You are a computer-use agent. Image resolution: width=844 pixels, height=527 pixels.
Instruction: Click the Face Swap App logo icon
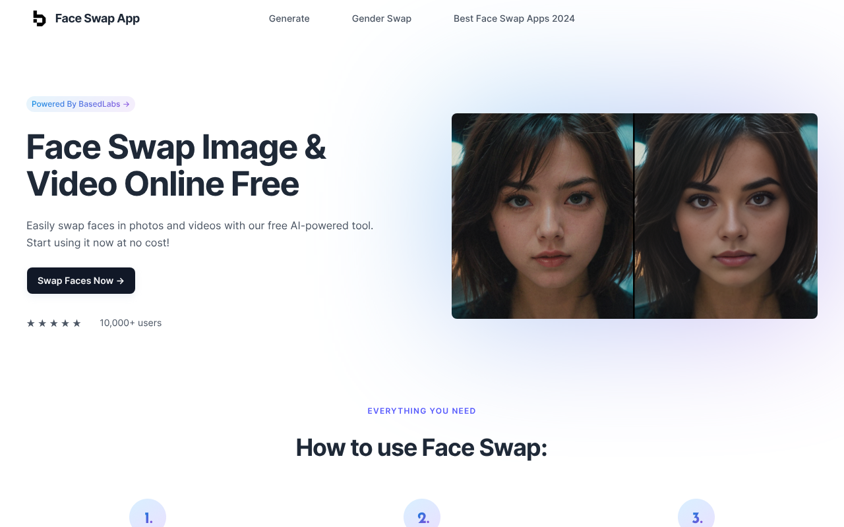[40, 18]
